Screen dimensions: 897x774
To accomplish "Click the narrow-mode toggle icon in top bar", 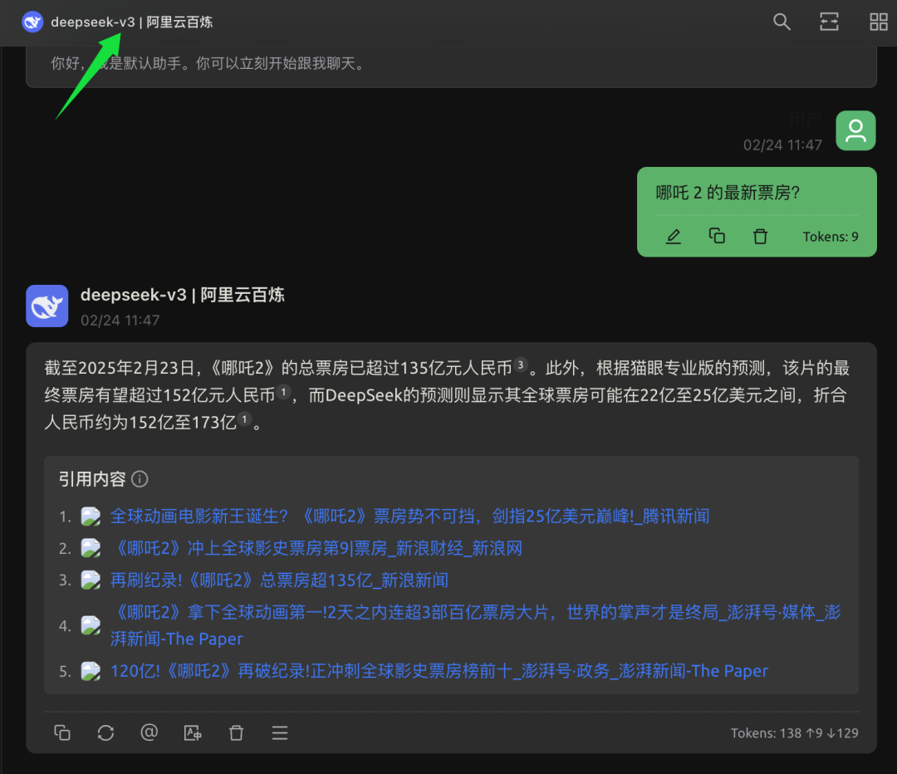I will coord(829,22).
